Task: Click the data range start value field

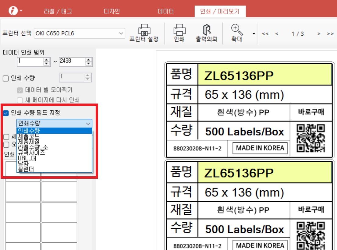Action: [x=30, y=62]
